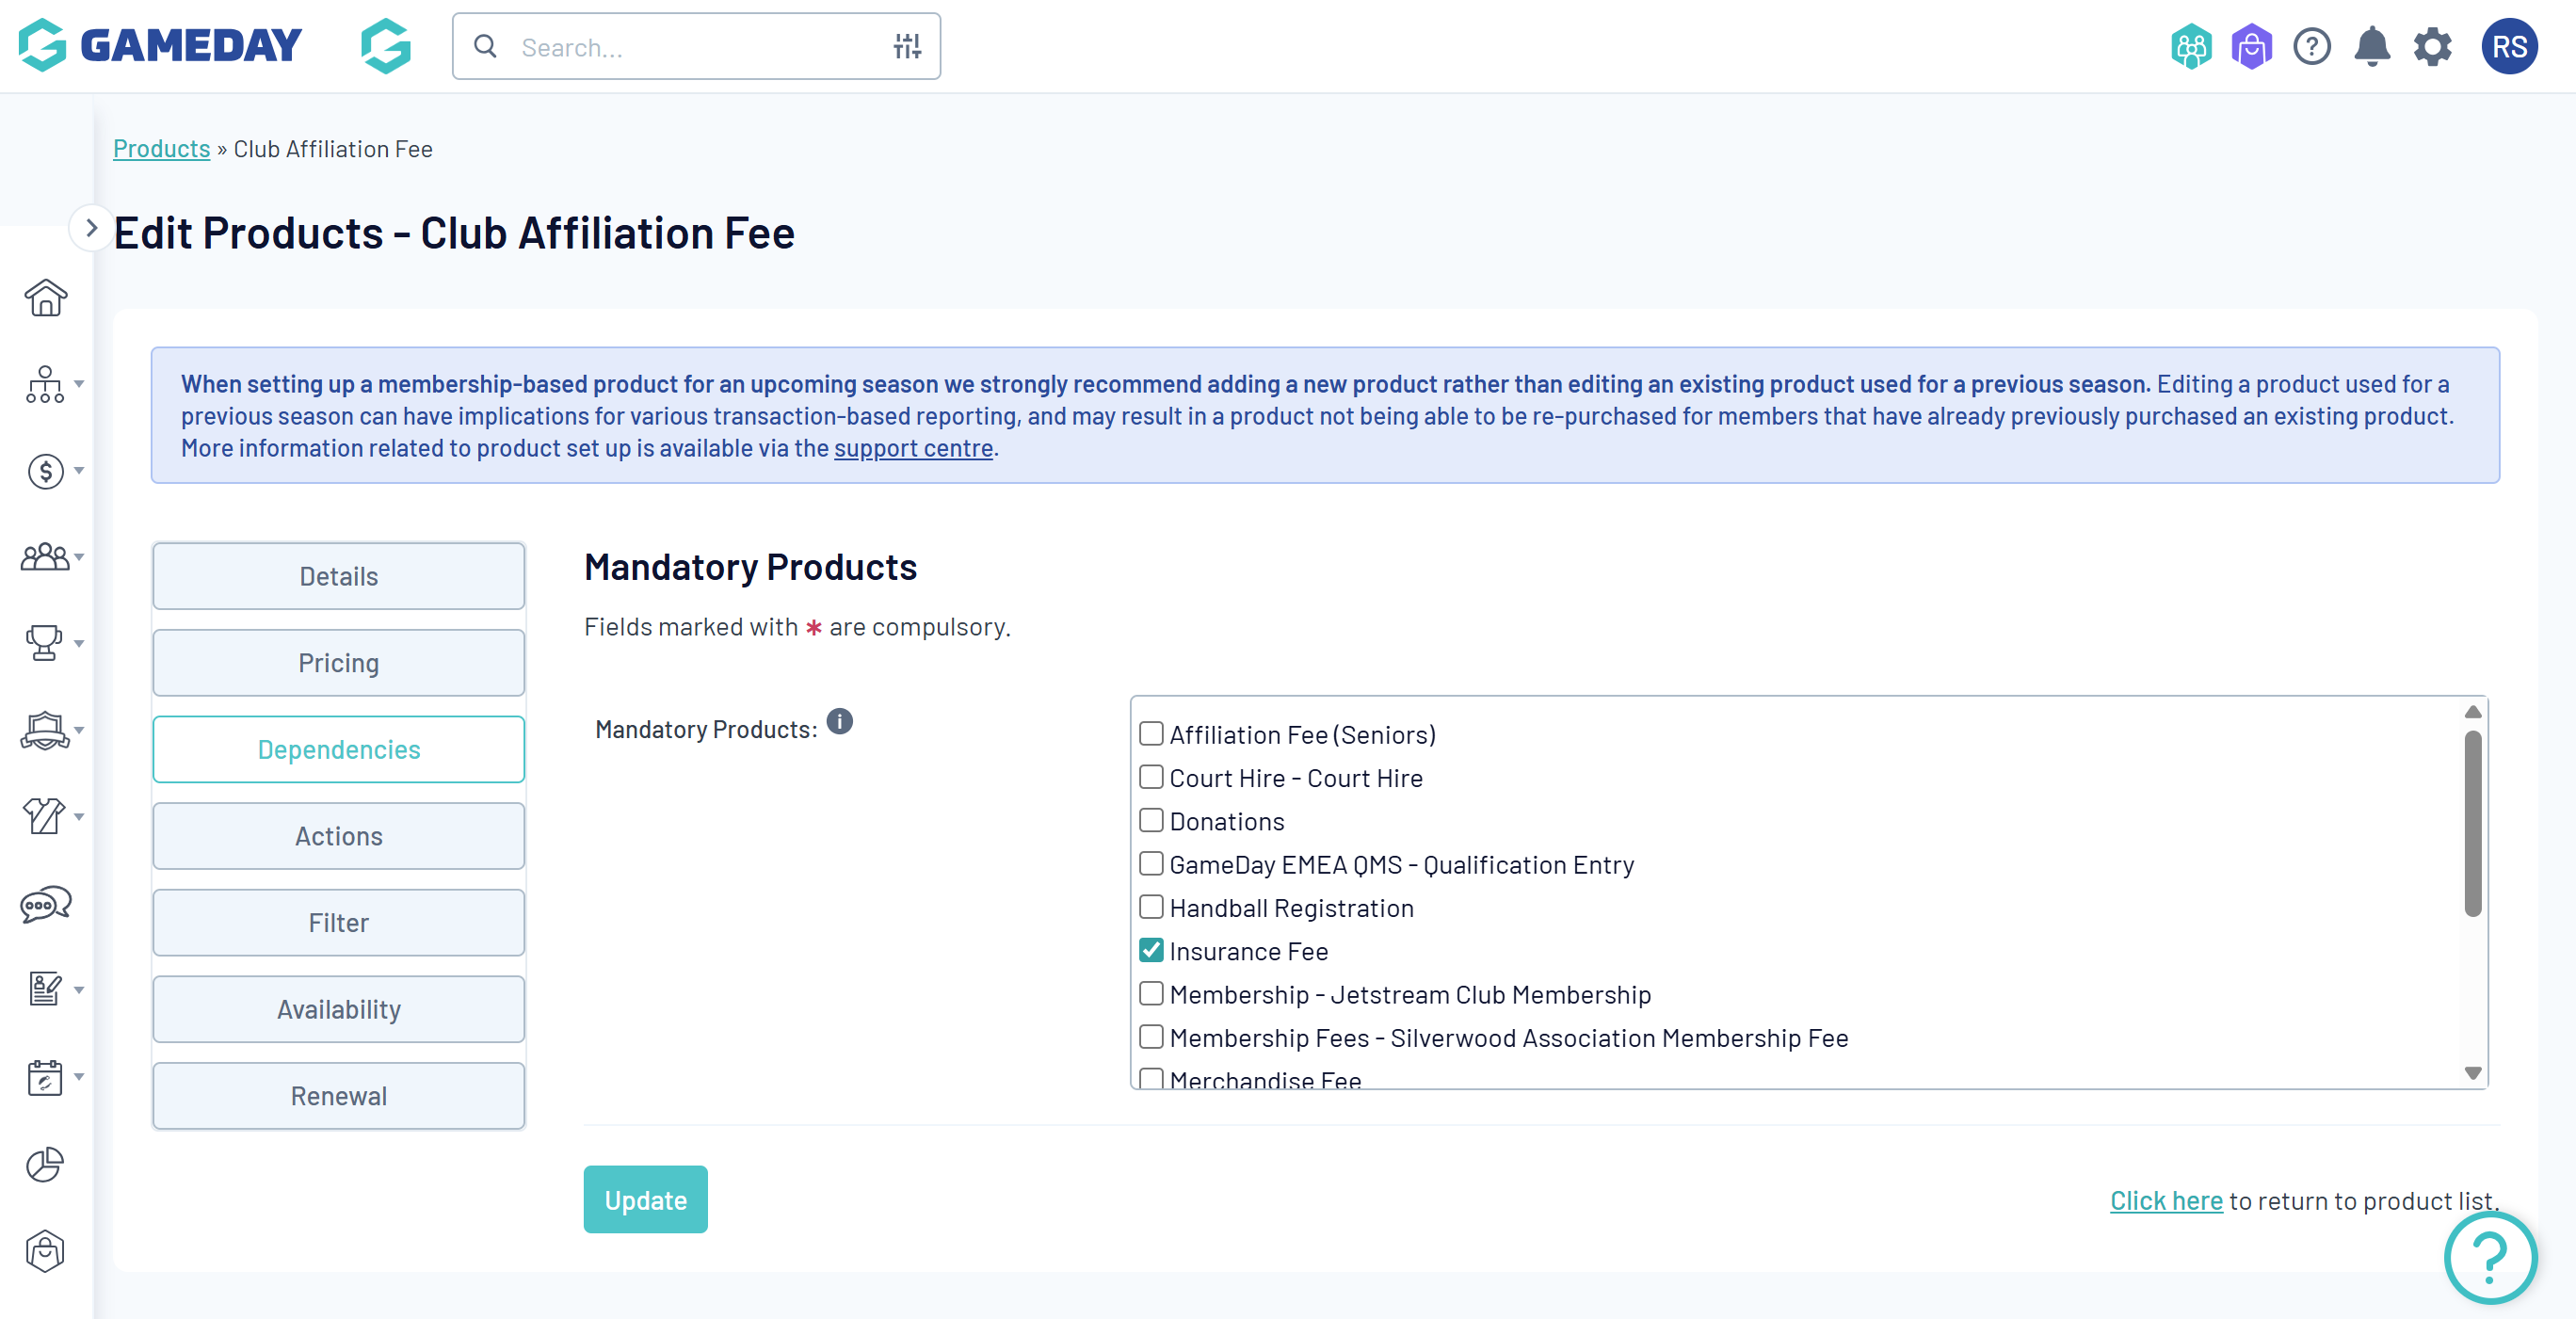Image resolution: width=2576 pixels, height=1319 pixels.
Task: Open the speech bubble communications icon
Action: [x=45, y=904]
